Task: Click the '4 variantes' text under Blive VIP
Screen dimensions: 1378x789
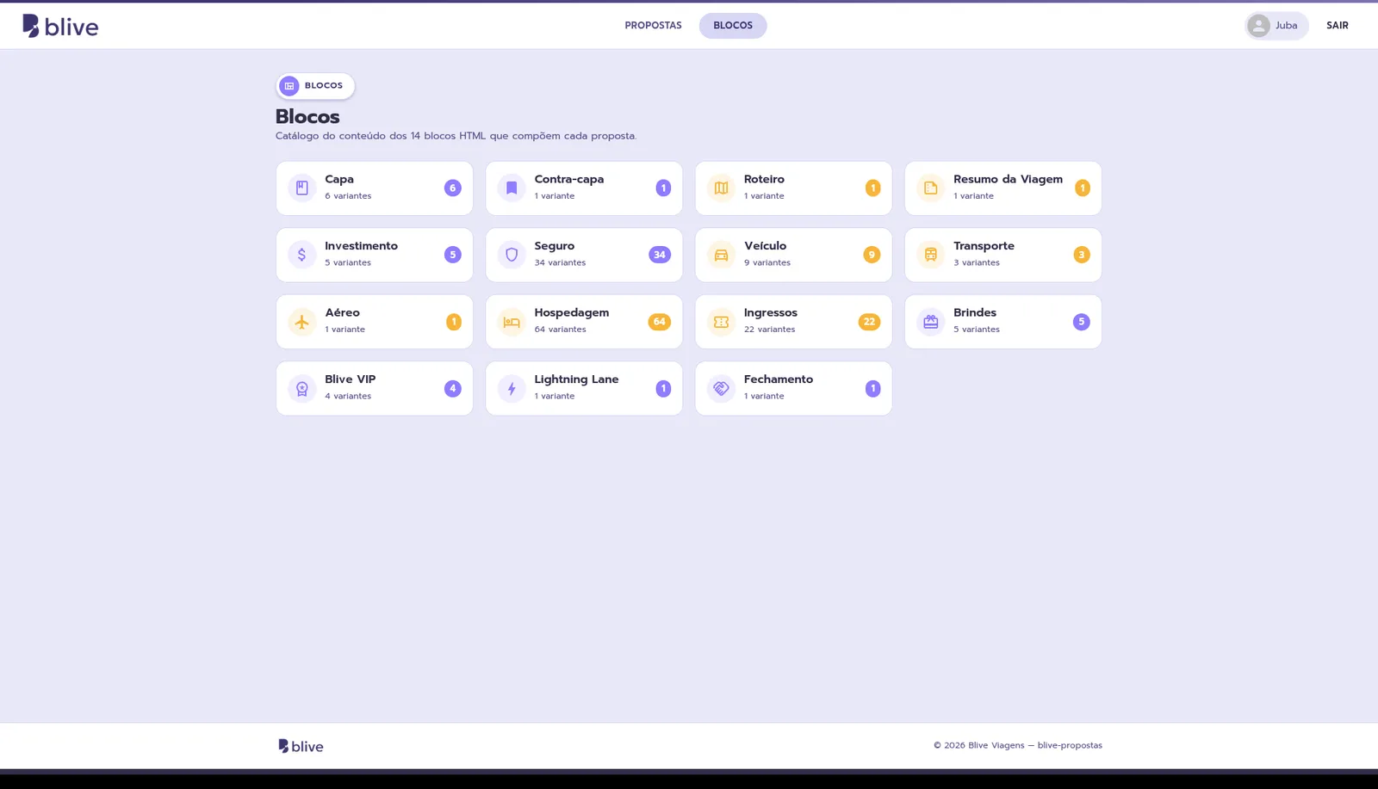Action: [x=348, y=397]
